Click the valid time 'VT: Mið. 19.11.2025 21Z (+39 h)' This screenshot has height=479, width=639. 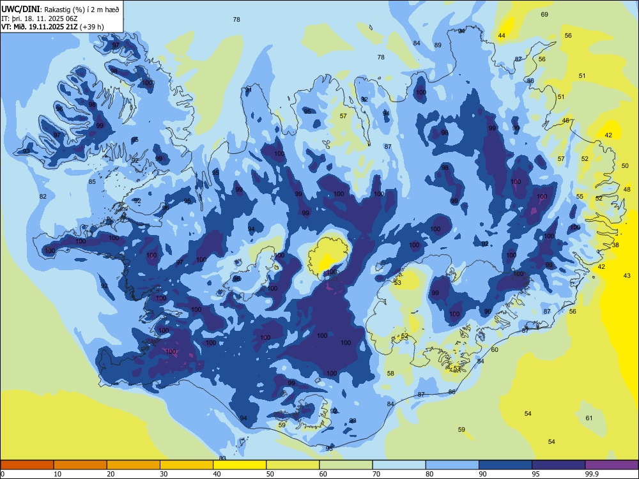coord(52,27)
